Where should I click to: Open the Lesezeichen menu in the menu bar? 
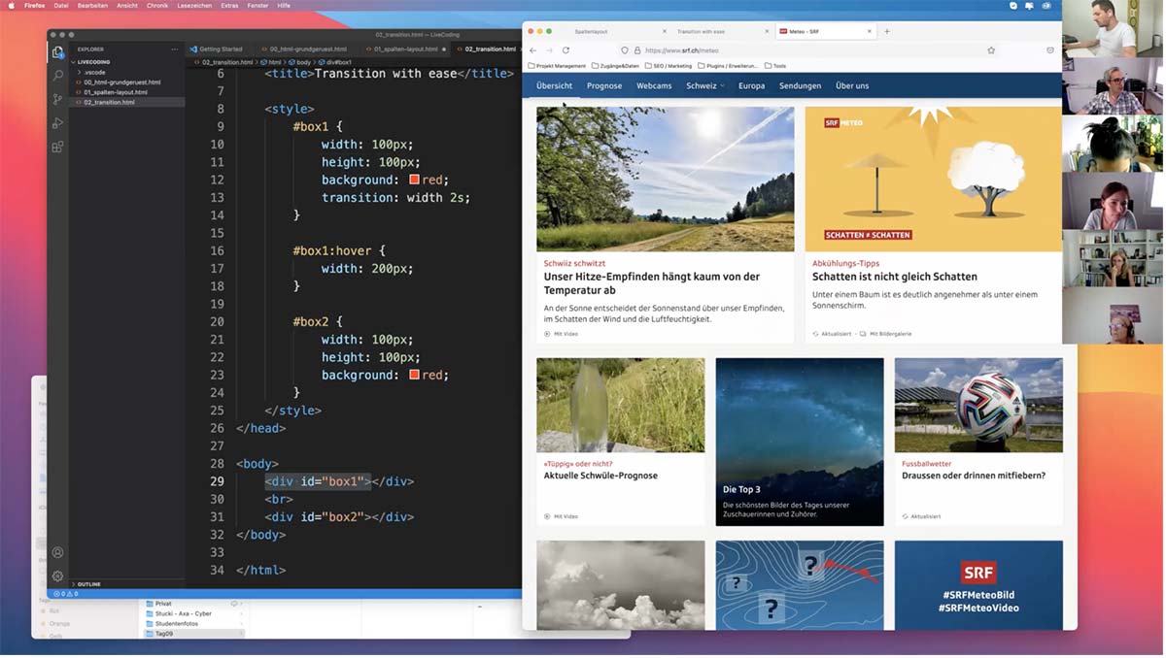coord(193,6)
